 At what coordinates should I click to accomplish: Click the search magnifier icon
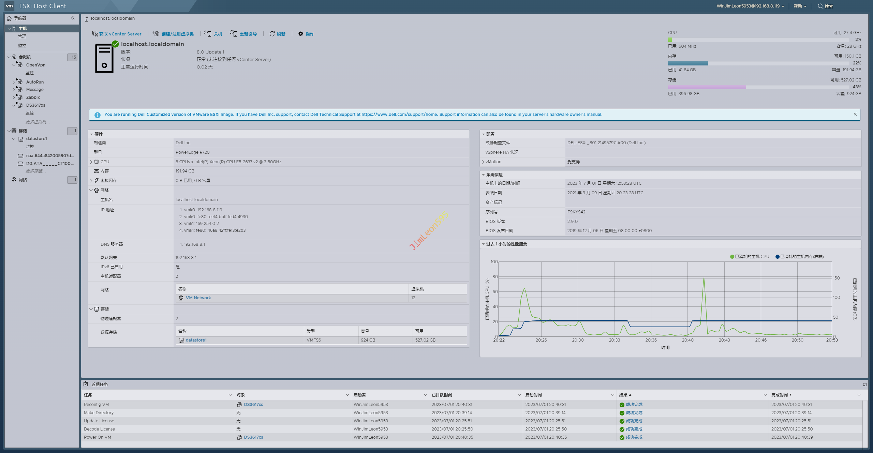pos(820,6)
